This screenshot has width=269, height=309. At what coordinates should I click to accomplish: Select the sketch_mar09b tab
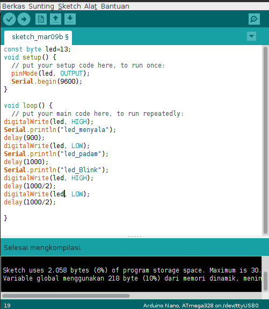pos(38,37)
